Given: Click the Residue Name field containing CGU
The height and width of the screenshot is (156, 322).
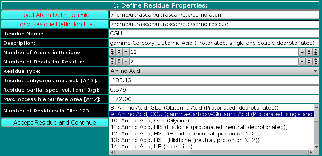Looking at the screenshot, I should pos(214,34).
